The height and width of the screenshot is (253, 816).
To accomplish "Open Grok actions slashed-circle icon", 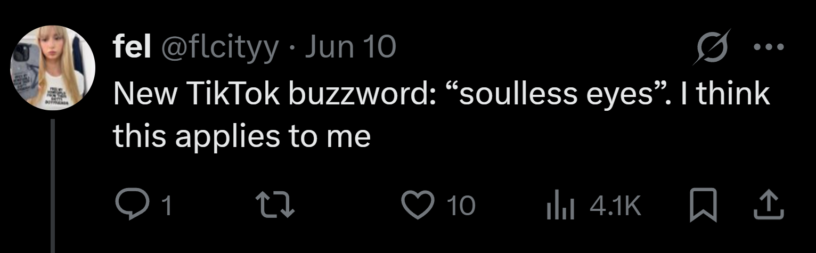I will (713, 47).
